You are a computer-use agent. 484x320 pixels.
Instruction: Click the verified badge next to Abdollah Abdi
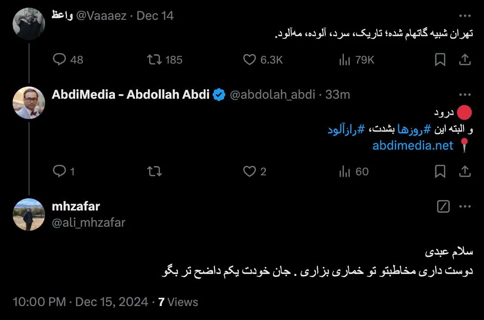(219, 95)
